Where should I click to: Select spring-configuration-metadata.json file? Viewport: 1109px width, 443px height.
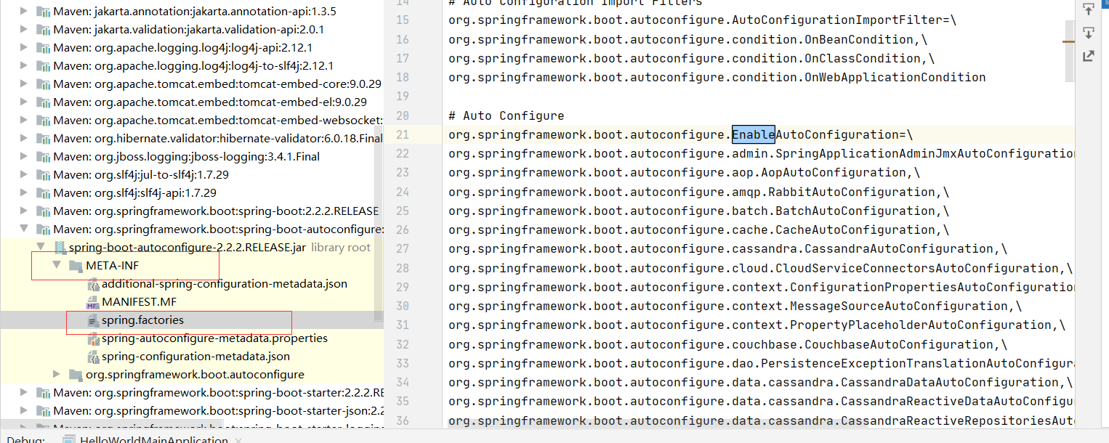click(x=195, y=357)
